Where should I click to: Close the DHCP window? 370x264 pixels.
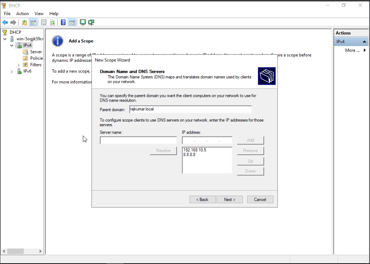pyautogui.click(x=360, y=5)
